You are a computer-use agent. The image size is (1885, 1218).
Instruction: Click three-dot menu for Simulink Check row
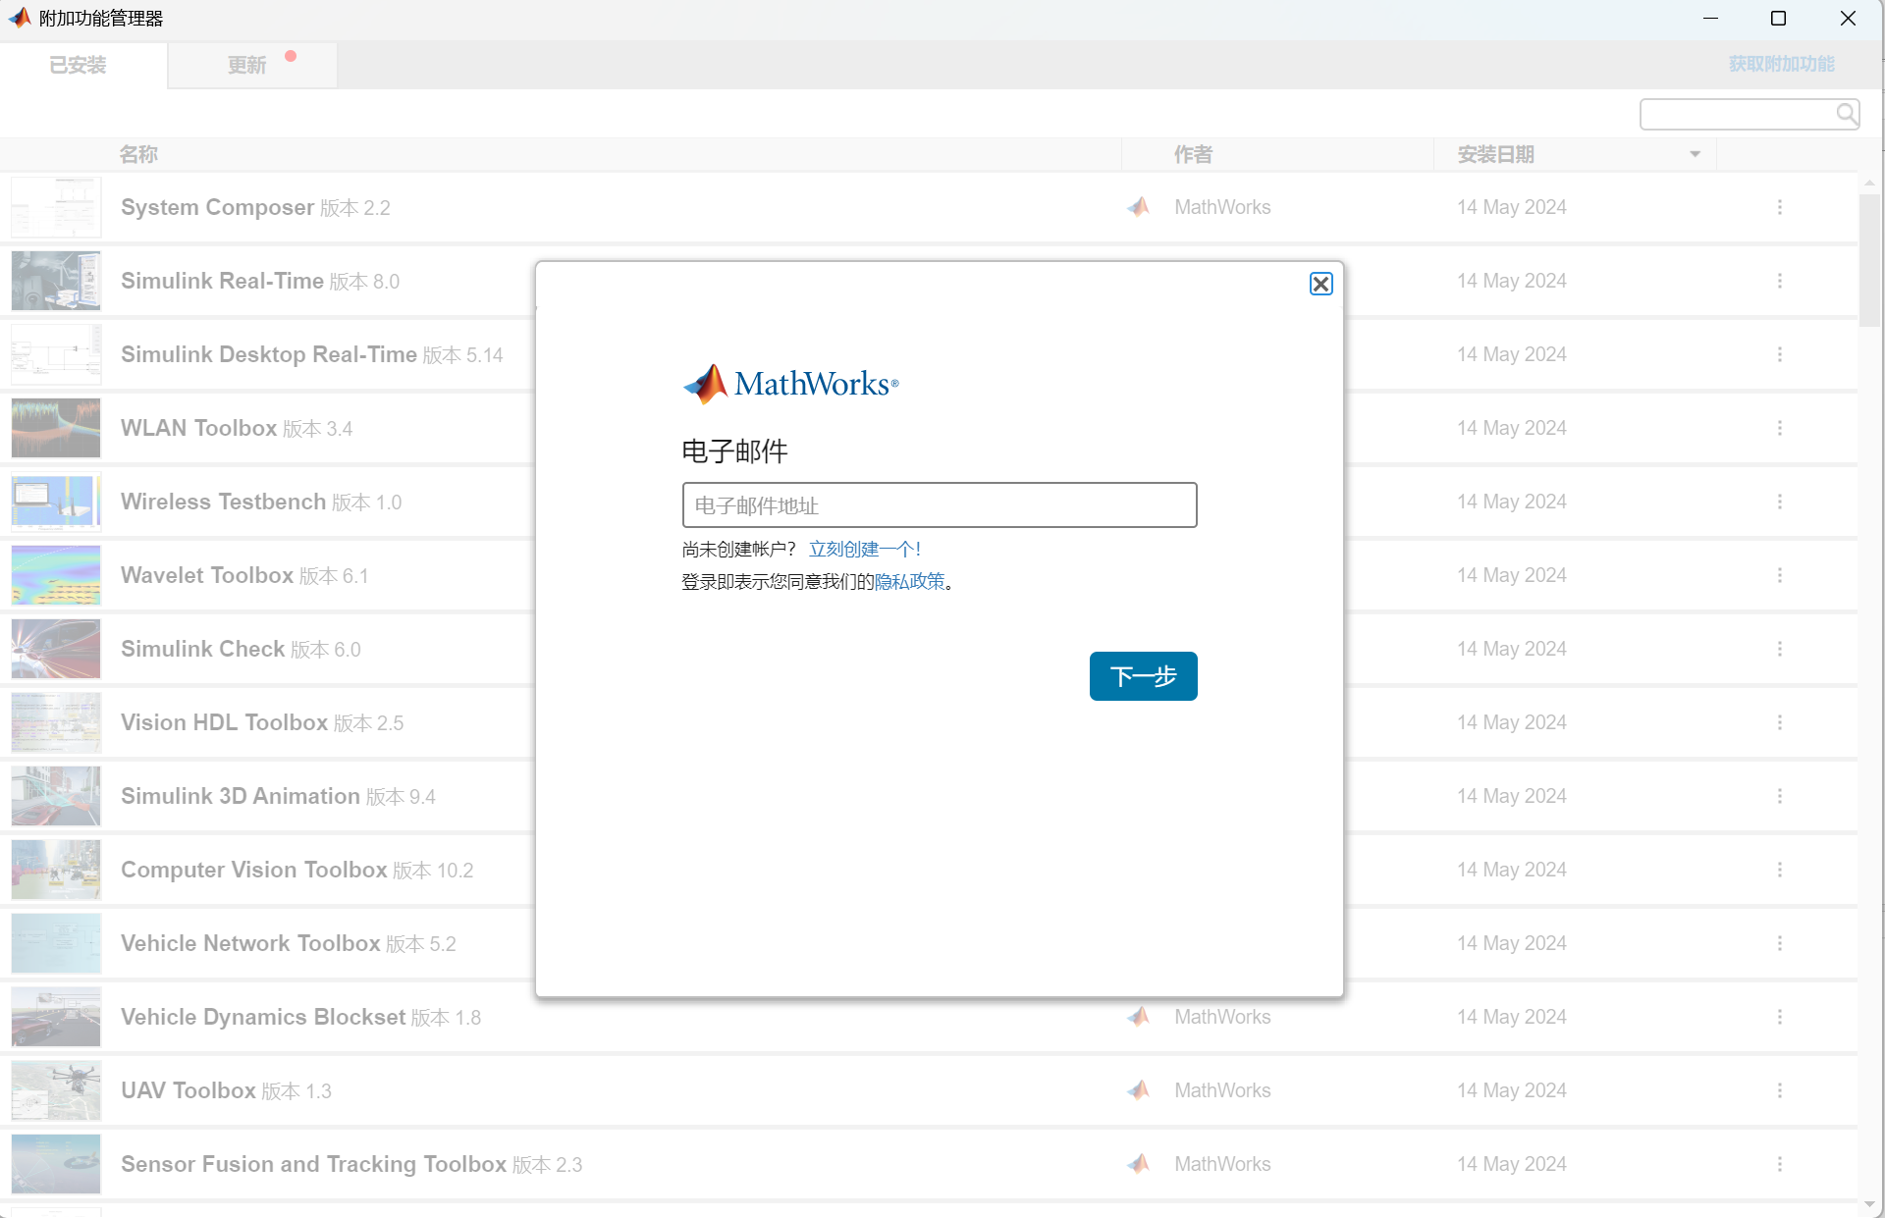(1779, 649)
